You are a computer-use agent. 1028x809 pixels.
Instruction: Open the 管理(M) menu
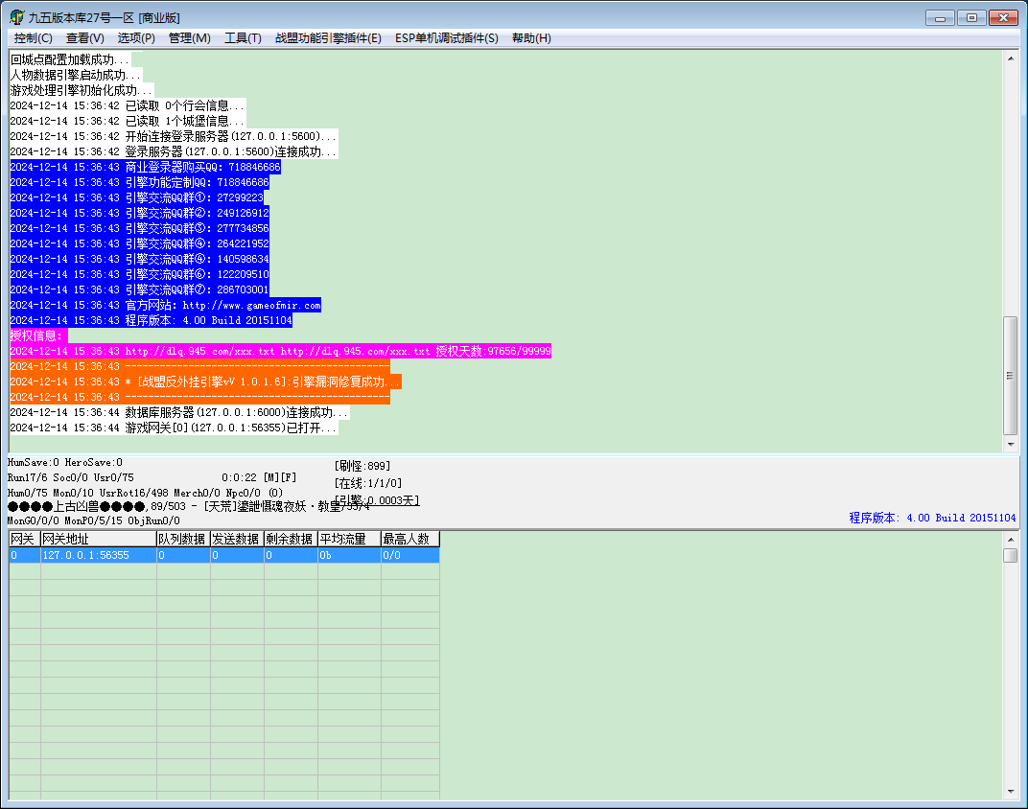point(190,38)
